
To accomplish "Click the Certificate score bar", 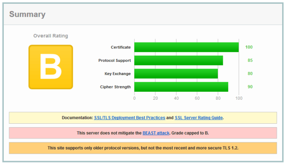I will click(x=187, y=47).
